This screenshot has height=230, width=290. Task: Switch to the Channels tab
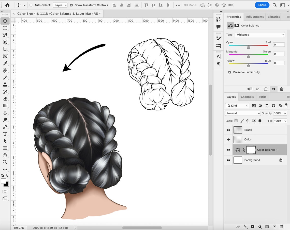coord(247,97)
